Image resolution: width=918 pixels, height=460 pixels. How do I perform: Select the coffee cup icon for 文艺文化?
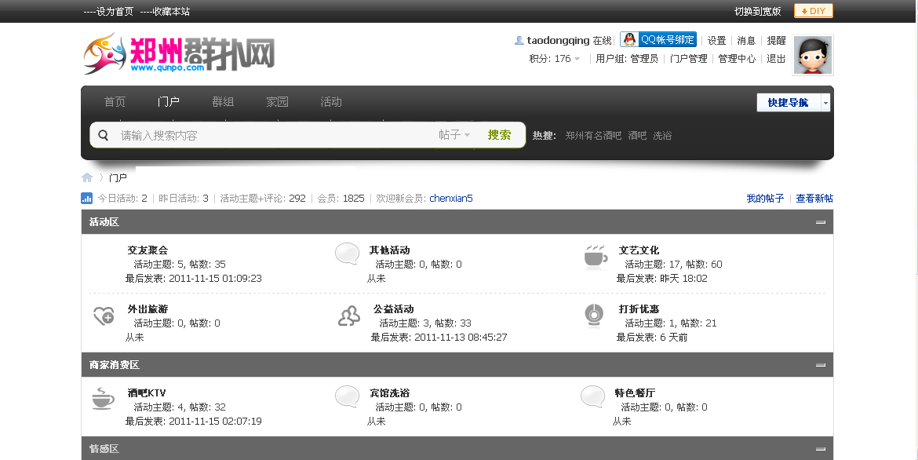pyautogui.click(x=594, y=257)
